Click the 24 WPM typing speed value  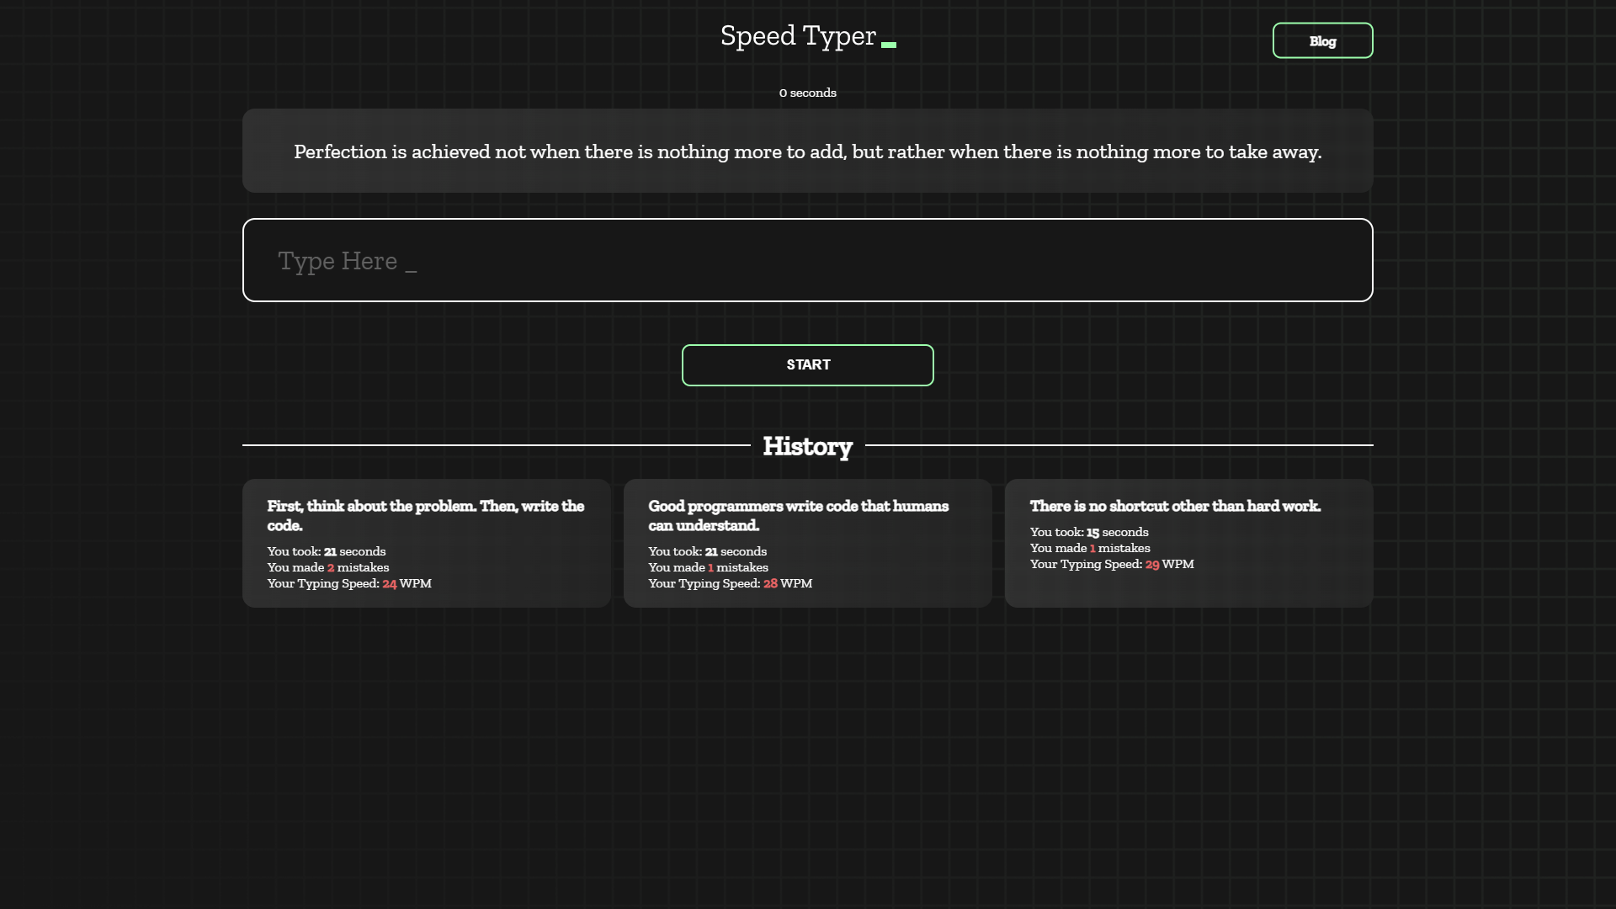point(390,583)
